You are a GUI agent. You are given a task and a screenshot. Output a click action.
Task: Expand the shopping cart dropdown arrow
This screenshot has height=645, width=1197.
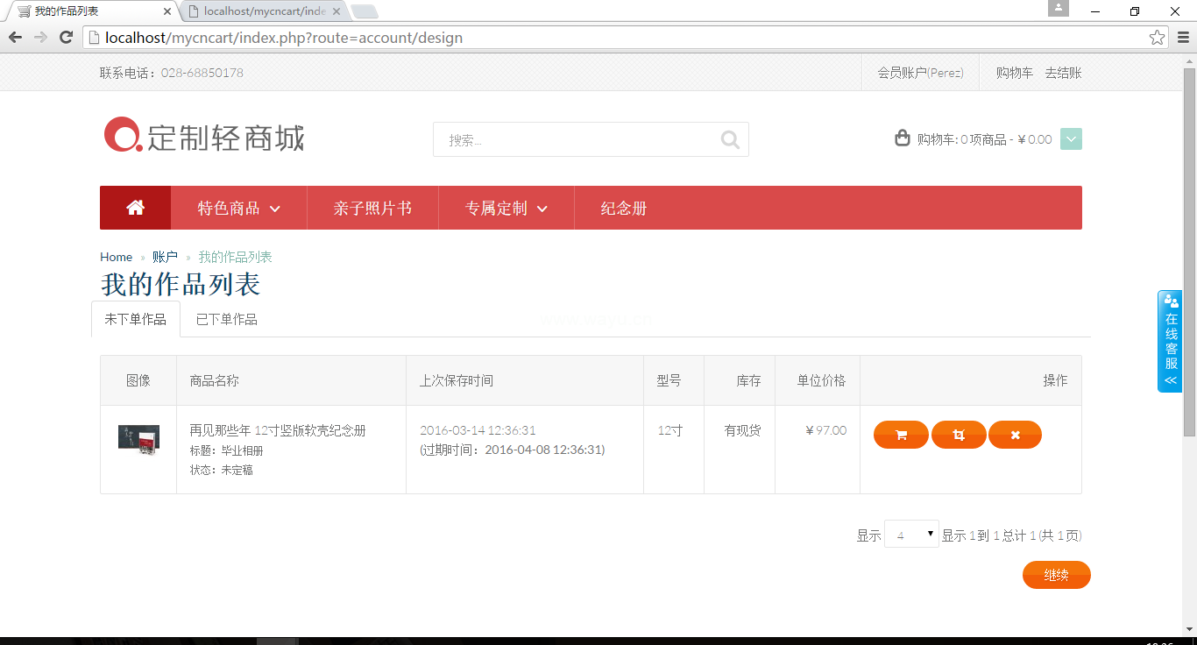1071,139
